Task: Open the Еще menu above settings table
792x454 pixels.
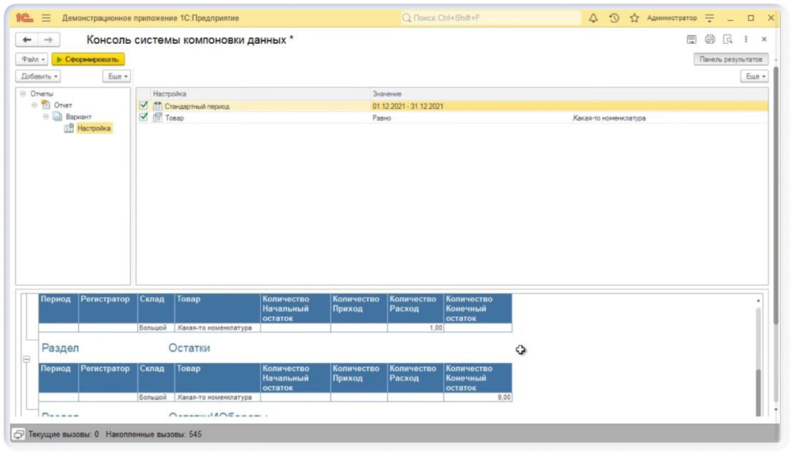Action: (754, 76)
